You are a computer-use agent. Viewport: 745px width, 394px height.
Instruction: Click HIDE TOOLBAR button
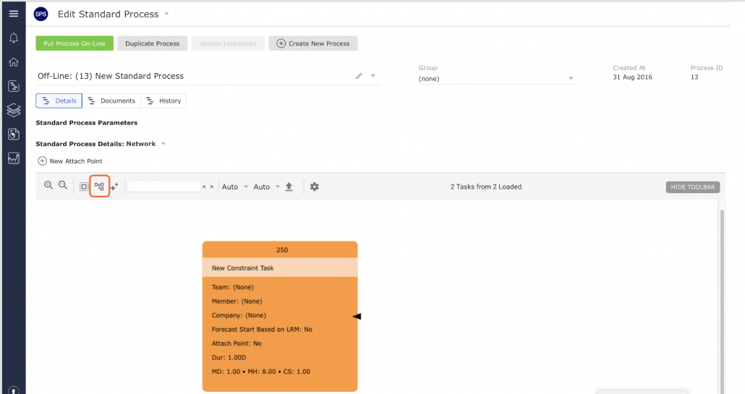coord(693,187)
